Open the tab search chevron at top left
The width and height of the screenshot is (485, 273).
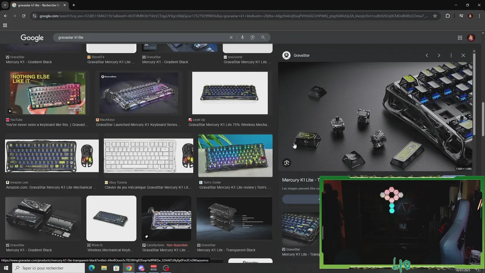pyautogui.click(x=5, y=5)
